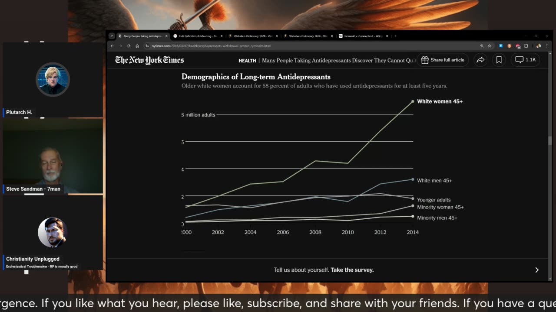The image size is (556, 312).
Task: Open the orange circular browser extension
Action: click(510, 45)
